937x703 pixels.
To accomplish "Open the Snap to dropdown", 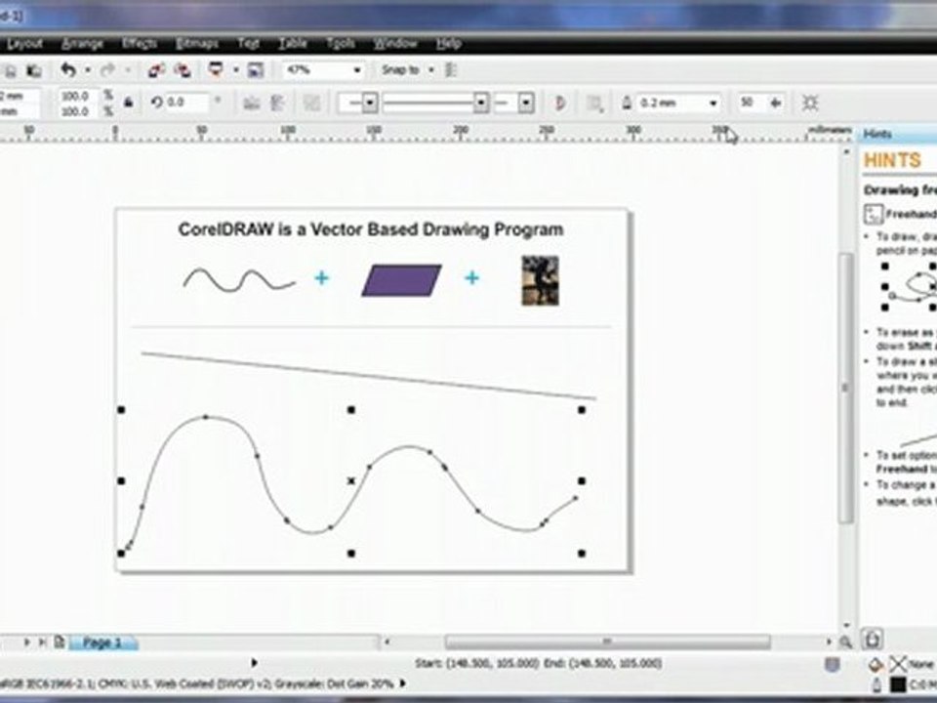I will (430, 70).
